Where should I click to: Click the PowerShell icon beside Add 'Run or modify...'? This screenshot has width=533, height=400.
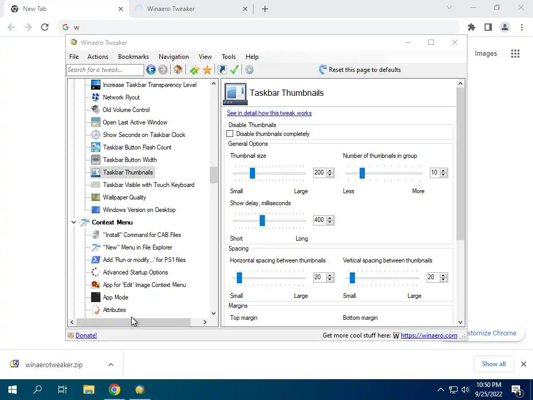(96, 260)
